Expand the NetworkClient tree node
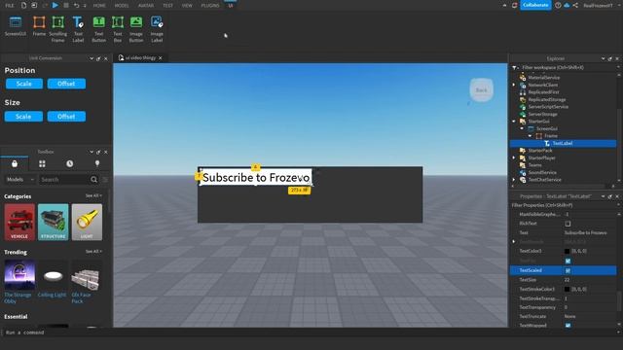 [514, 85]
